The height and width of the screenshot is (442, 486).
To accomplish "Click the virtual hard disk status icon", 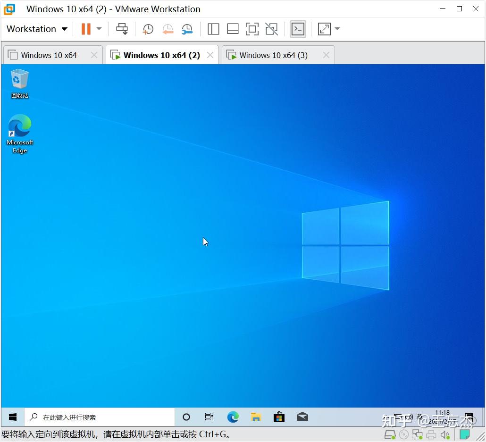I will pyautogui.click(x=390, y=434).
